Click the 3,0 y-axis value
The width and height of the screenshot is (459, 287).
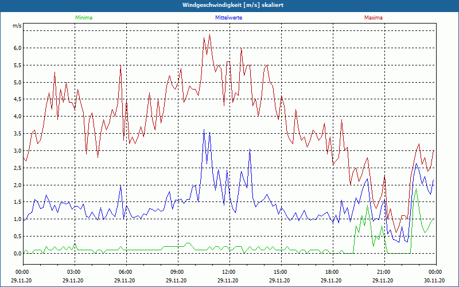[18, 151]
